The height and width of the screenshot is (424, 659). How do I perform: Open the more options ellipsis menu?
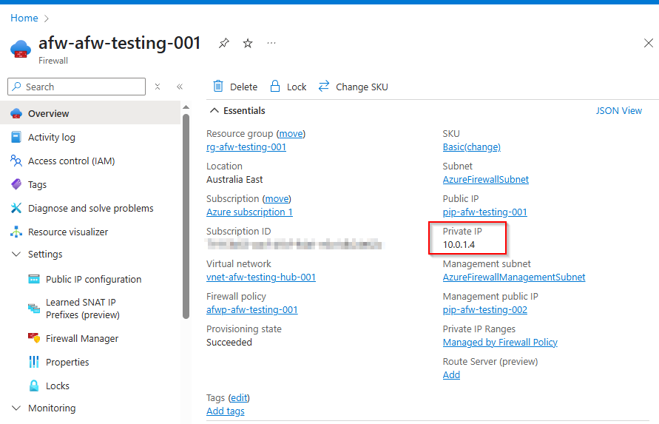[x=271, y=44]
